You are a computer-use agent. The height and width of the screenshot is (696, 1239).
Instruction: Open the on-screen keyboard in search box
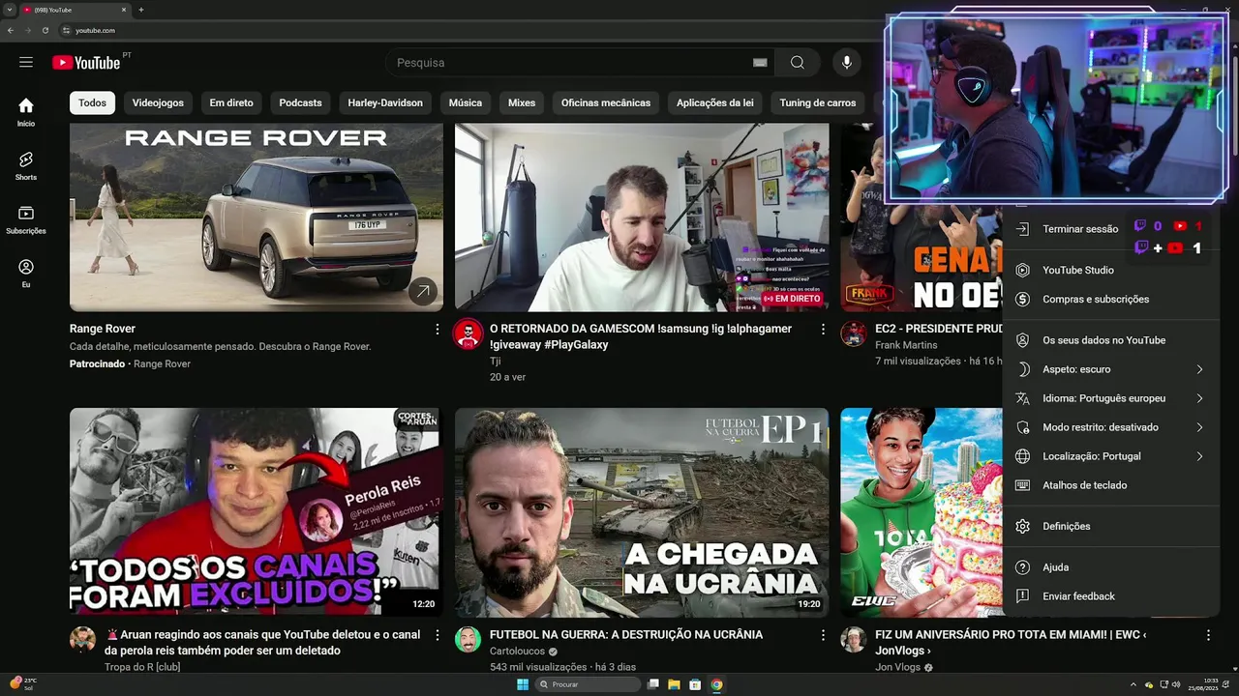point(760,63)
